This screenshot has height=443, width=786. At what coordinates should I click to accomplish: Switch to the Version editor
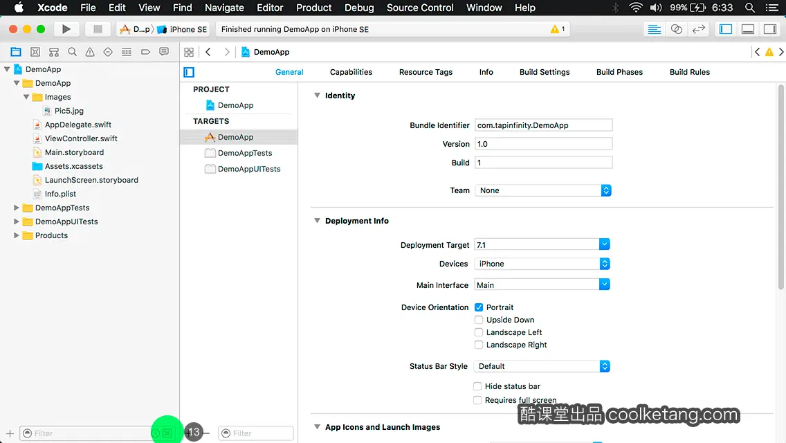698,29
